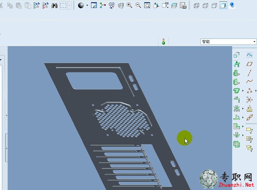Click the Sketch tool wavy curve icon
The width and height of the screenshot is (257, 190).
(x=249, y=55)
